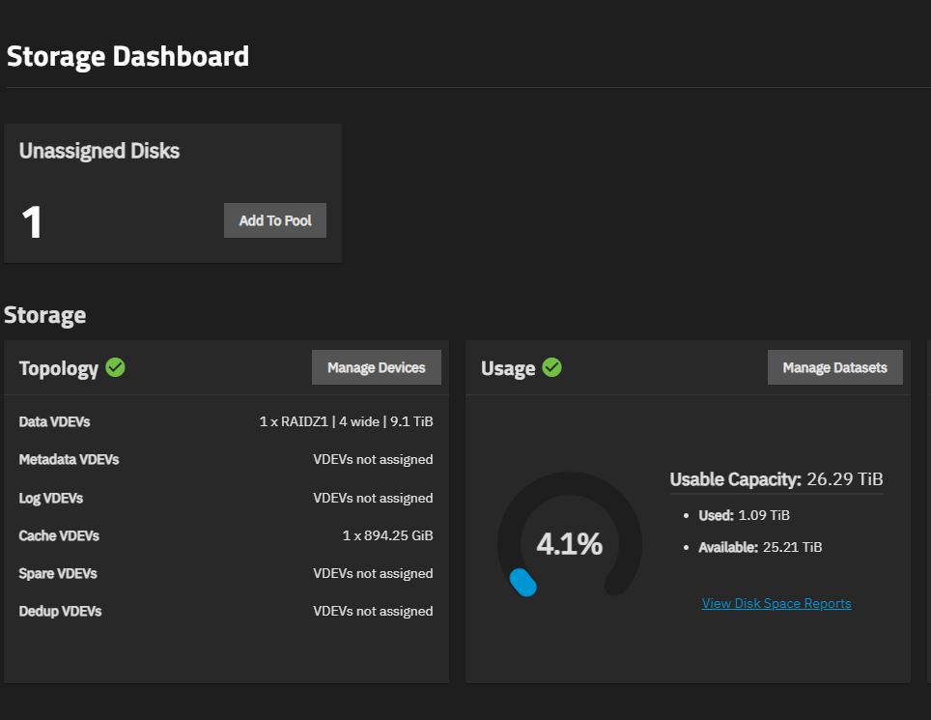The width and height of the screenshot is (931, 720).
Task: Click the RAIDZ1 4 wide data value
Action: pos(346,421)
